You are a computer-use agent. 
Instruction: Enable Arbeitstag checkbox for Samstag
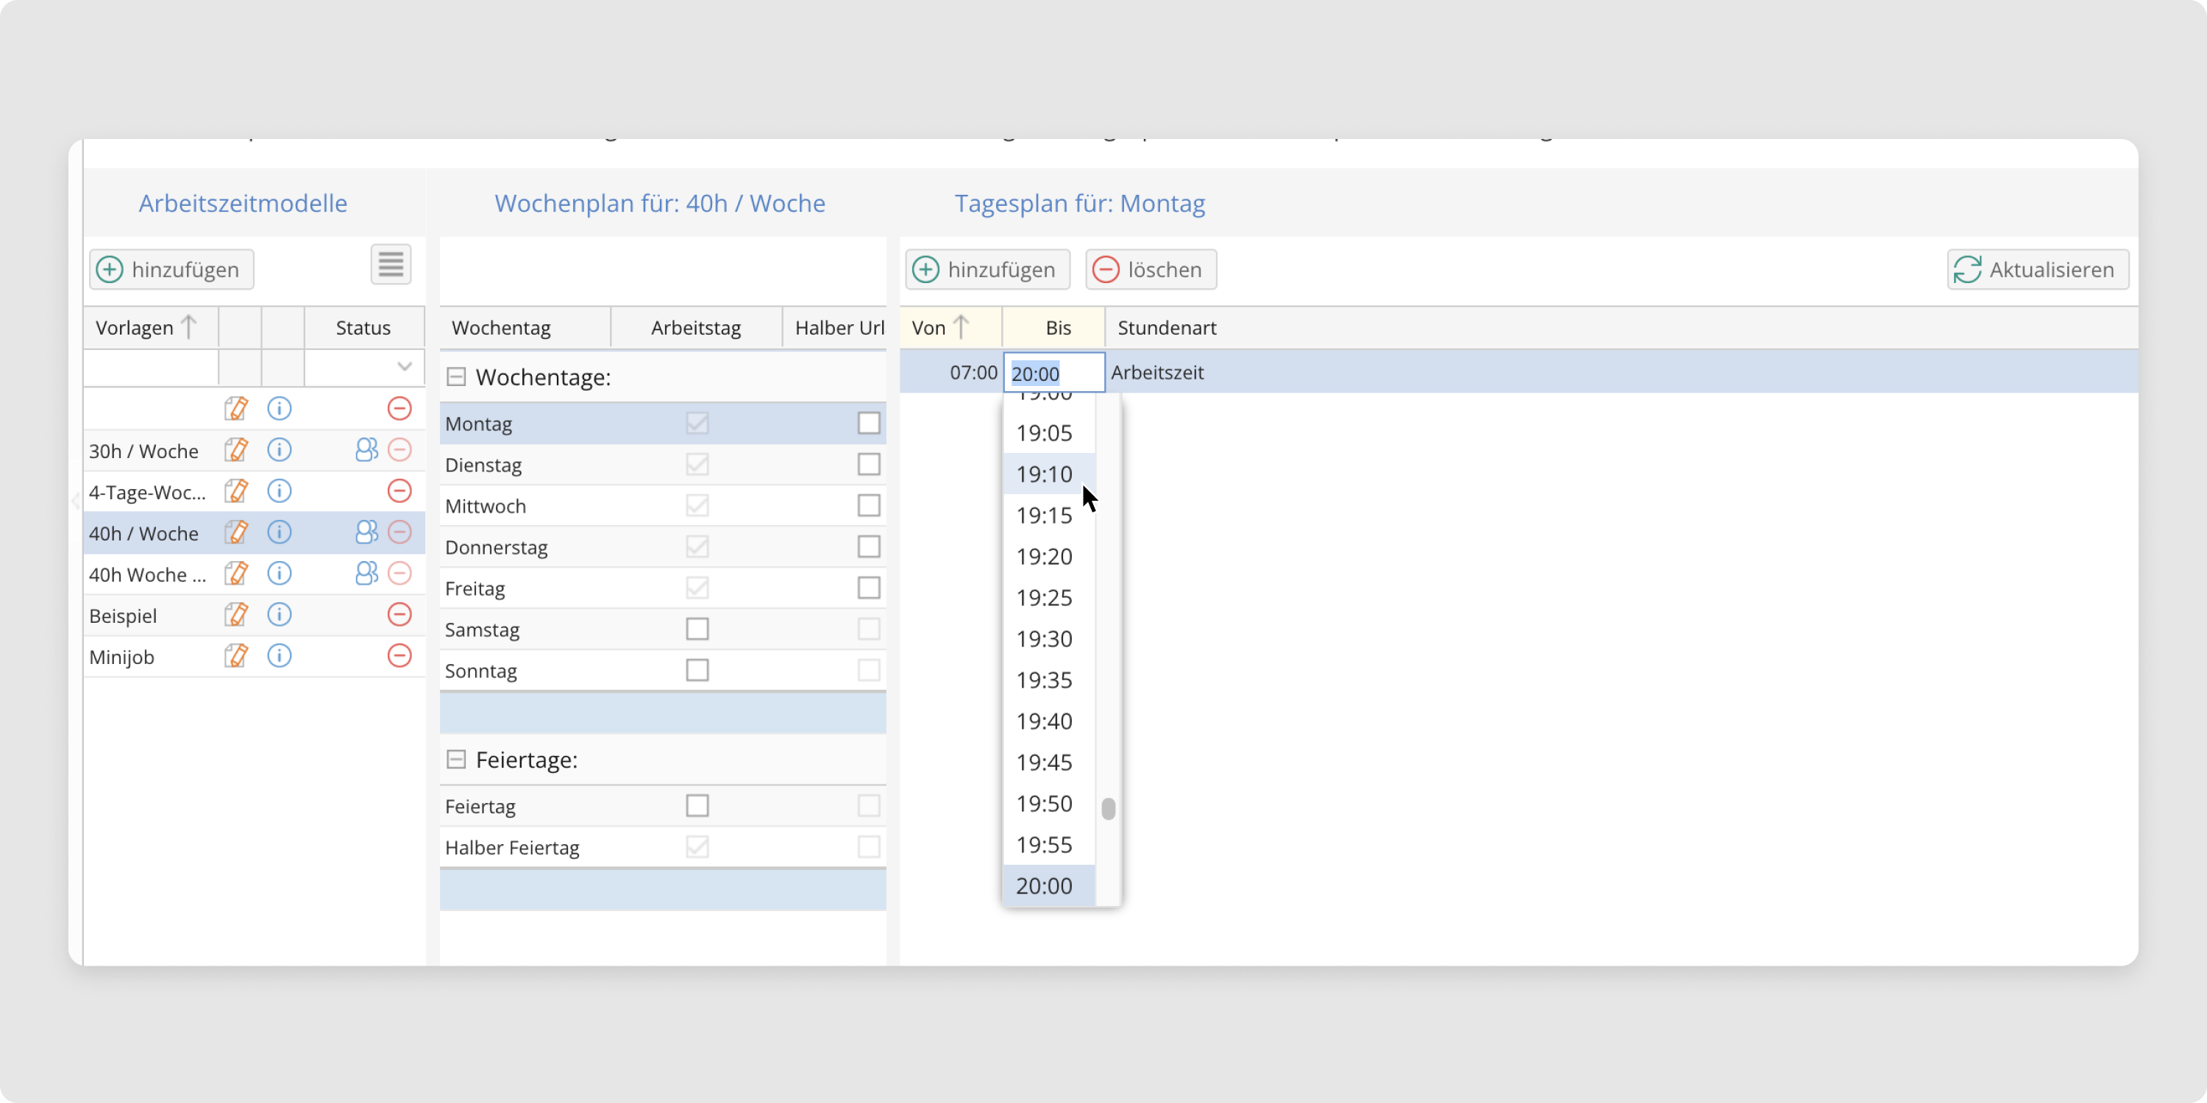point(697,629)
